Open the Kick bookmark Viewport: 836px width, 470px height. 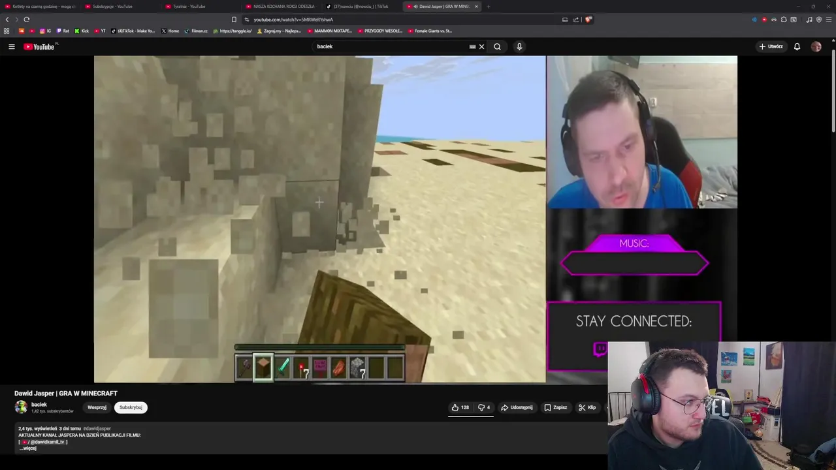[82, 31]
